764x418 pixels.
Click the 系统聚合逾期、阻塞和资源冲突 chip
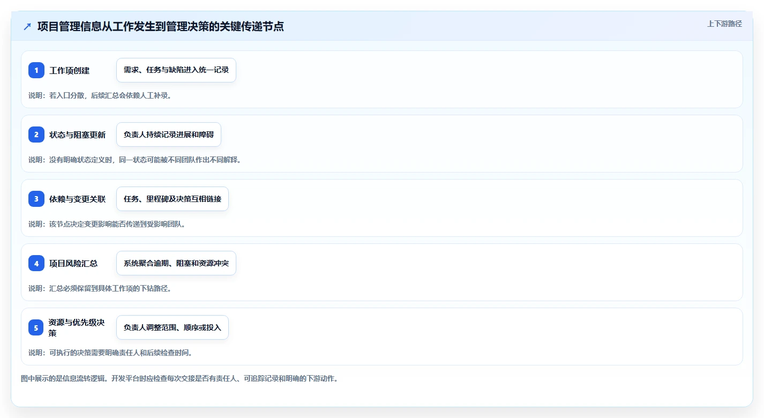point(176,263)
